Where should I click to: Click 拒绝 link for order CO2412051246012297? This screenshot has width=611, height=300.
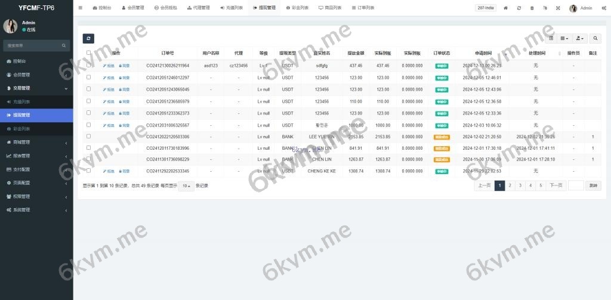(109, 78)
